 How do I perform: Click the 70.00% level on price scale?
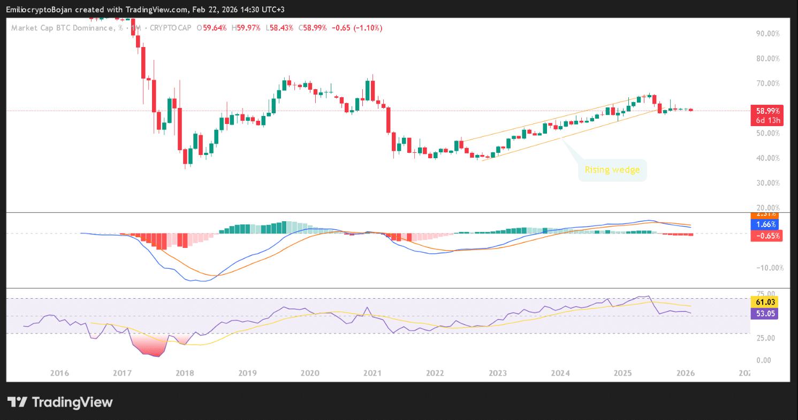coord(767,83)
